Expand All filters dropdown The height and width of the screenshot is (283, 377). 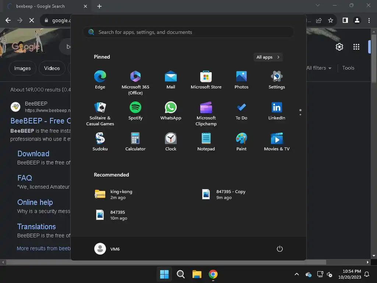[x=319, y=68]
